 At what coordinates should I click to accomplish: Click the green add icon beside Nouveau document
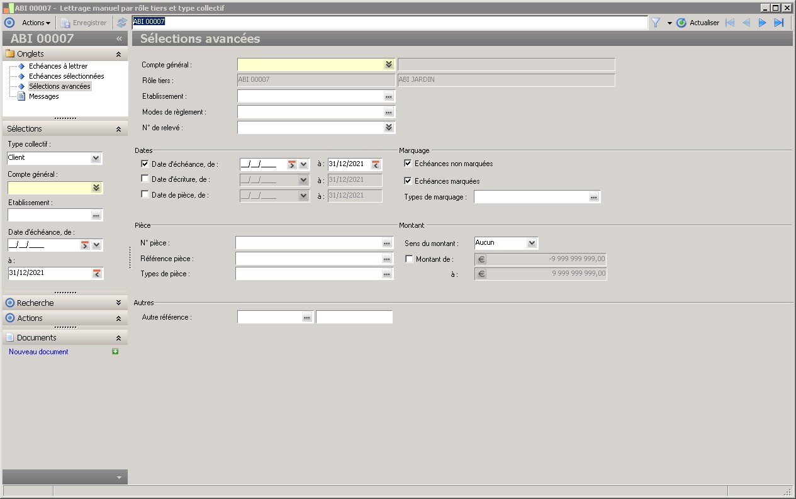(115, 352)
